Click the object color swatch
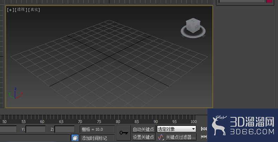278x142 pixels. pyautogui.click(x=269, y=1)
